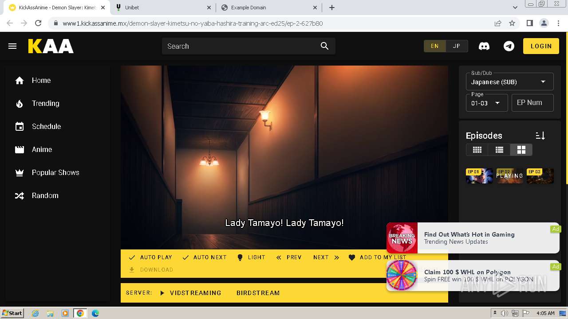Click the Random shuffle icon
The width and height of the screenshot is (568, 319).
[20, 196]
